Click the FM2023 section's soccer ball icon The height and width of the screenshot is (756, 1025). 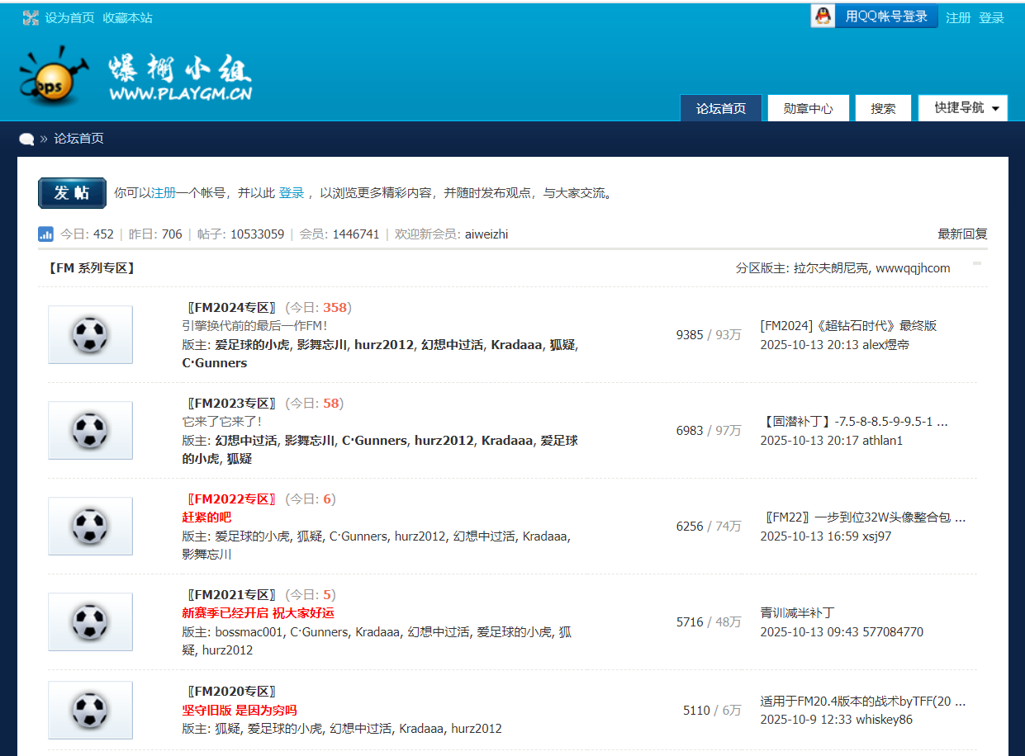pos(90,430)
